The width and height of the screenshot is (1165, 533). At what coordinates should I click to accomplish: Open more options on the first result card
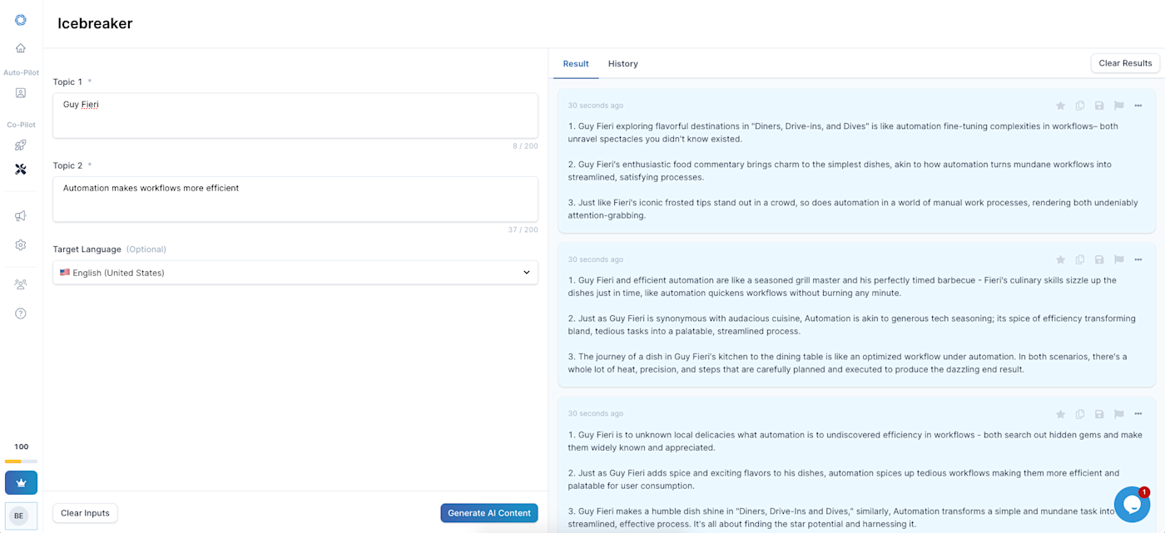pyautogui.click(x=1138, y=106)
